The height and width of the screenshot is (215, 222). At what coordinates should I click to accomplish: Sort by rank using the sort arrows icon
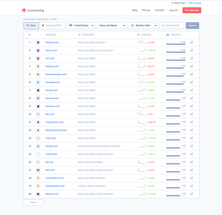click(29, 35)
